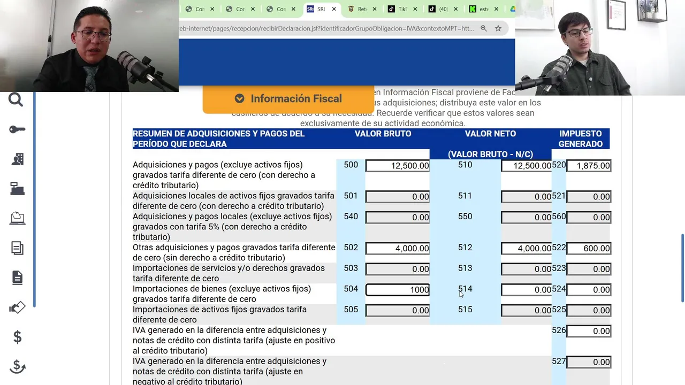The width and height of the screenshot is (685, 385).
Task: Select the plain dollar sign sidebar icon
Action: click(17, 337)
